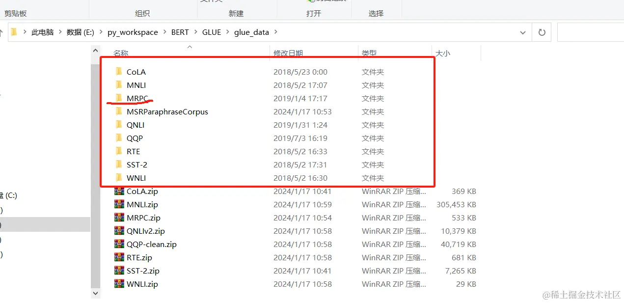Screen dimensions: 624x303
Task: Click the MNLI.zip archive icon
Action: pos(119,204)
